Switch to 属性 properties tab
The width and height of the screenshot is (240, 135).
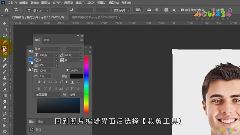[31, 121]
